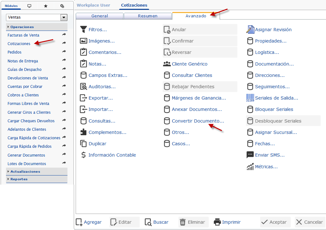Open Carga Rápida de Cotizaciones link
Screen dimensions: 326x230
[34, 138]
